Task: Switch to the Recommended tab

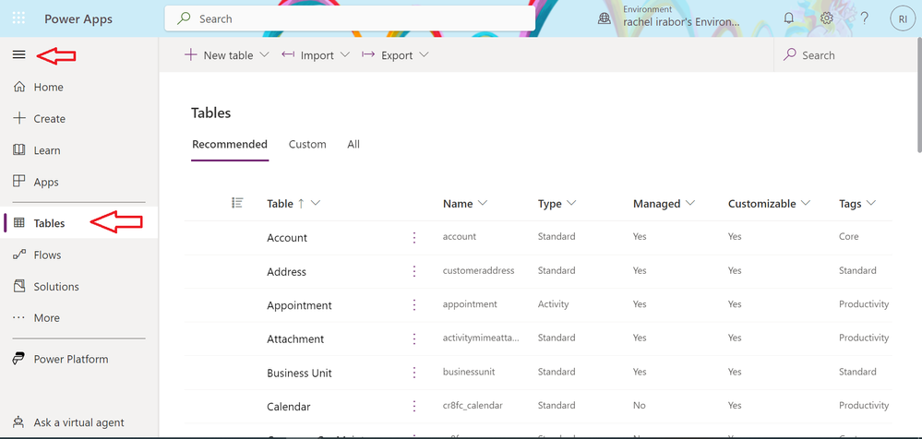Action: tap(230, 144)
